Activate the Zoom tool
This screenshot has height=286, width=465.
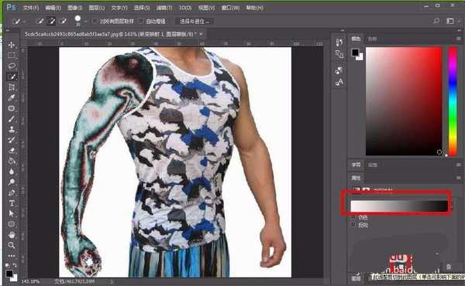[12, 245]
